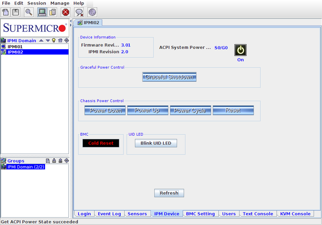322x225 pixels.
Task: Click the down arrow in IPMI Domain header
Action: click(x=47, y=40)
